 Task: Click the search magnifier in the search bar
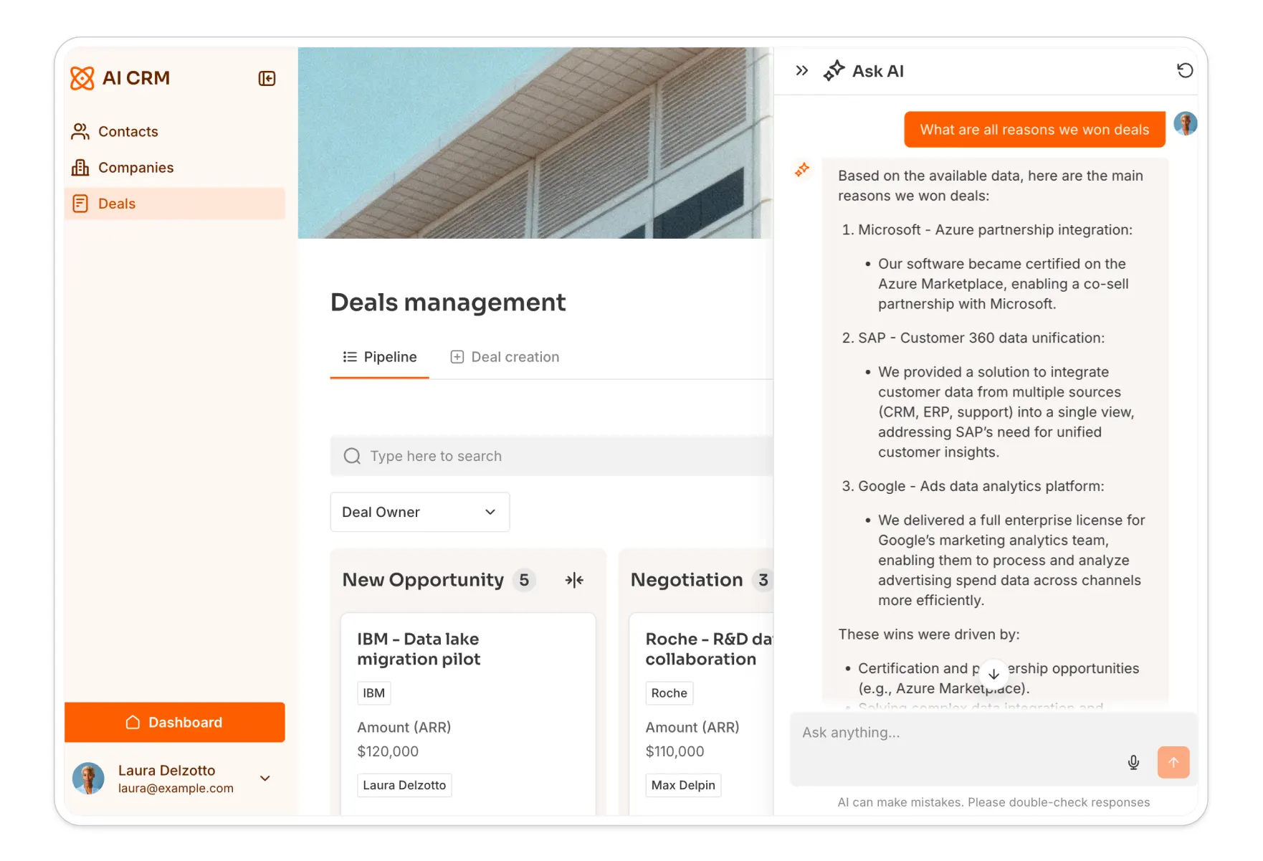[x=351, y=456]
